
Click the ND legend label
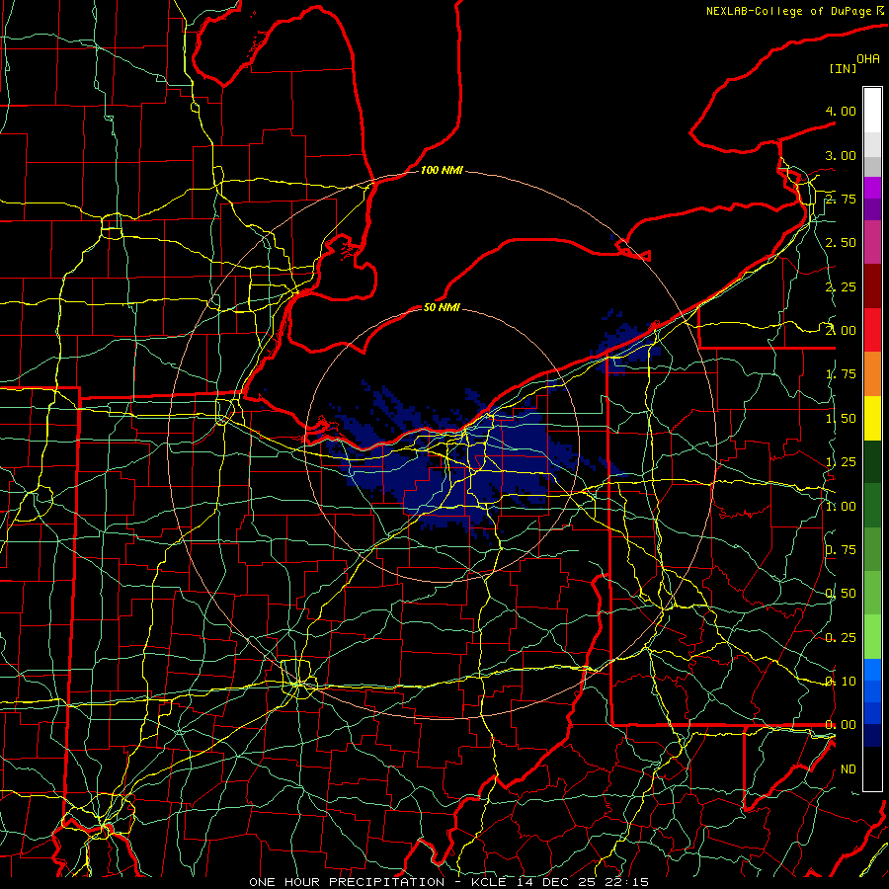point(849,769)
